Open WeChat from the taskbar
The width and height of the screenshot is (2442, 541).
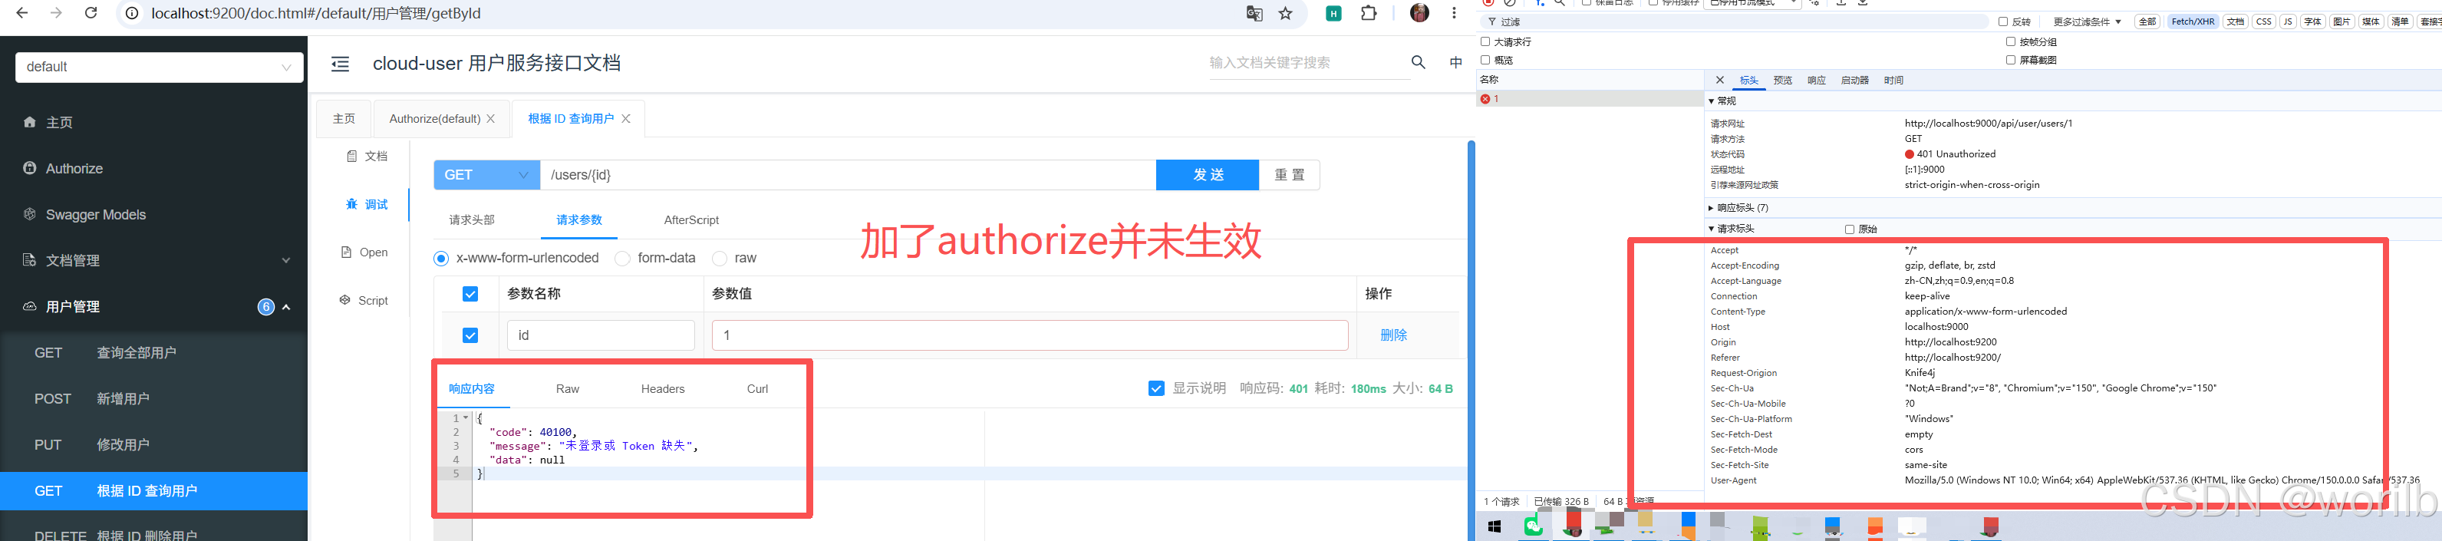[x=1533, y=526]
